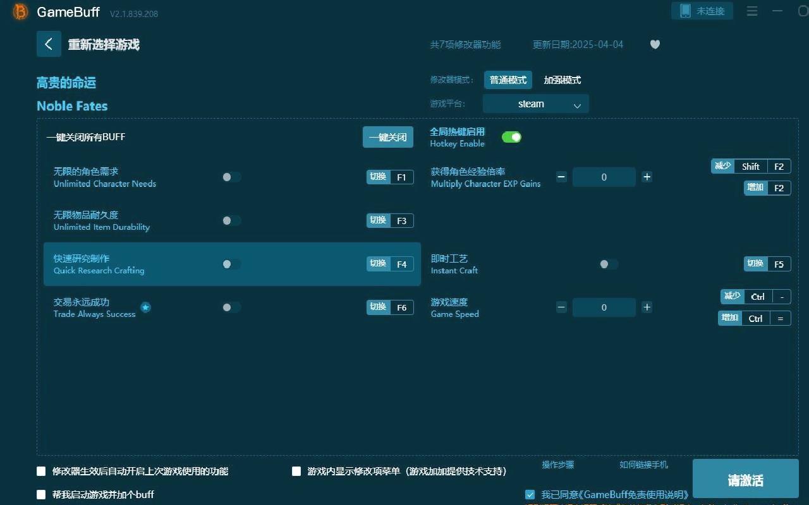Click the GameBuff logo icon
Screen dimensions: 809x505
click(x=20, y=12)
